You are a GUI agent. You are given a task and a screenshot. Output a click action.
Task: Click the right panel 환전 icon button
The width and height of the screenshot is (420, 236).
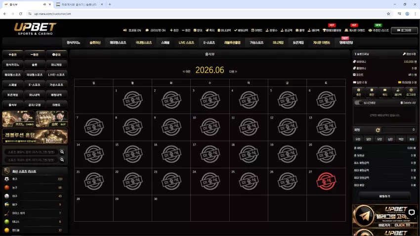tap(372, 92)
